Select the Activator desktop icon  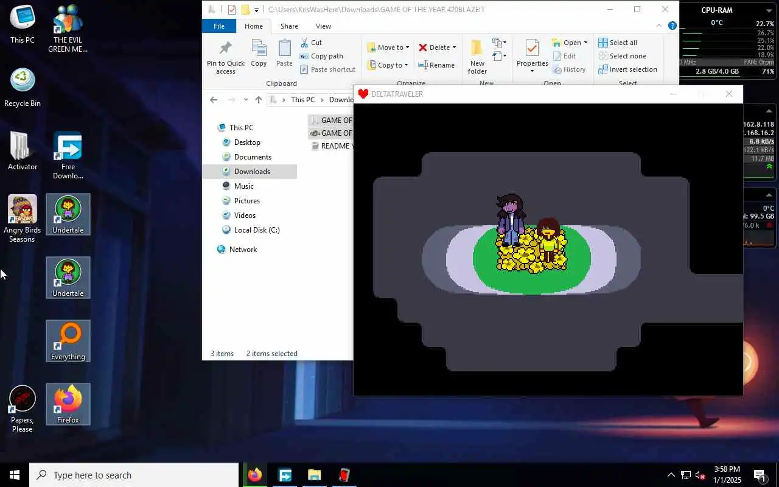[23, 151]
